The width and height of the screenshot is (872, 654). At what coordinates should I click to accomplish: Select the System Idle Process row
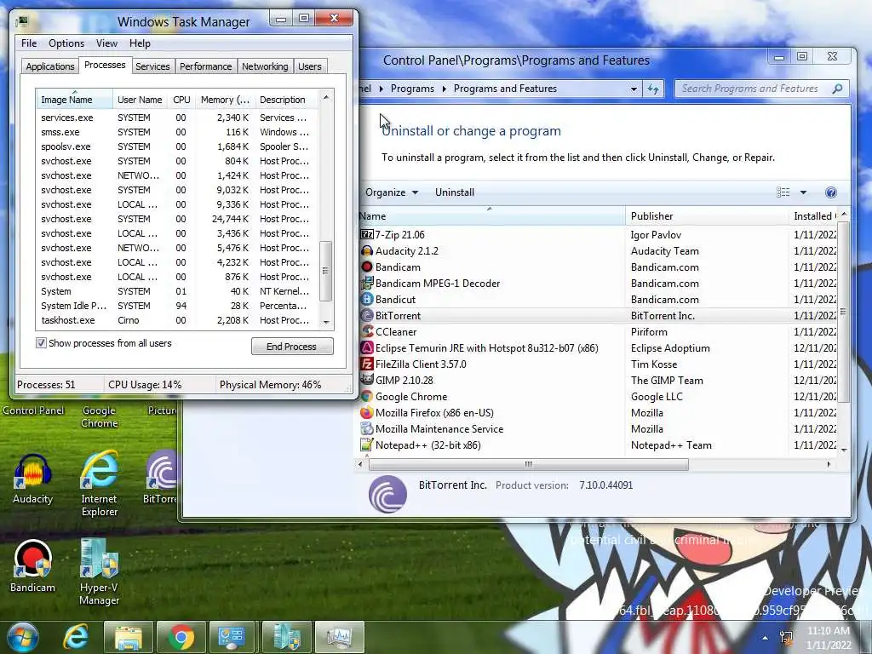(177, 306)
